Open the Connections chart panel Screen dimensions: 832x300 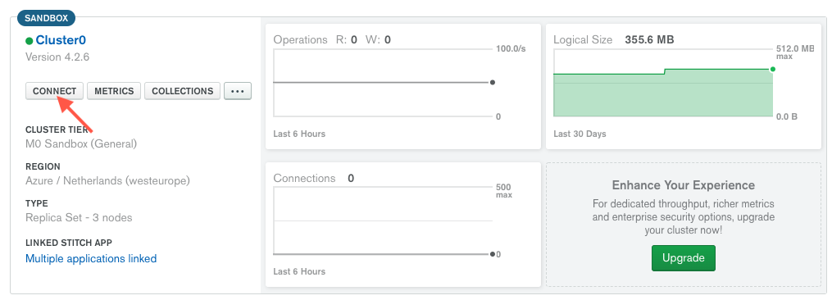402,225
